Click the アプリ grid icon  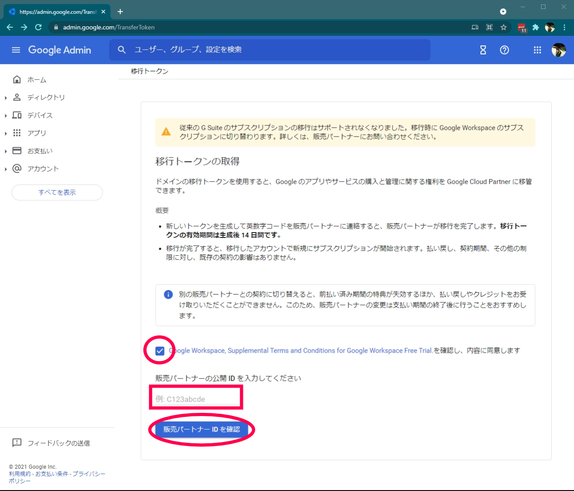(x=17, y=133)
